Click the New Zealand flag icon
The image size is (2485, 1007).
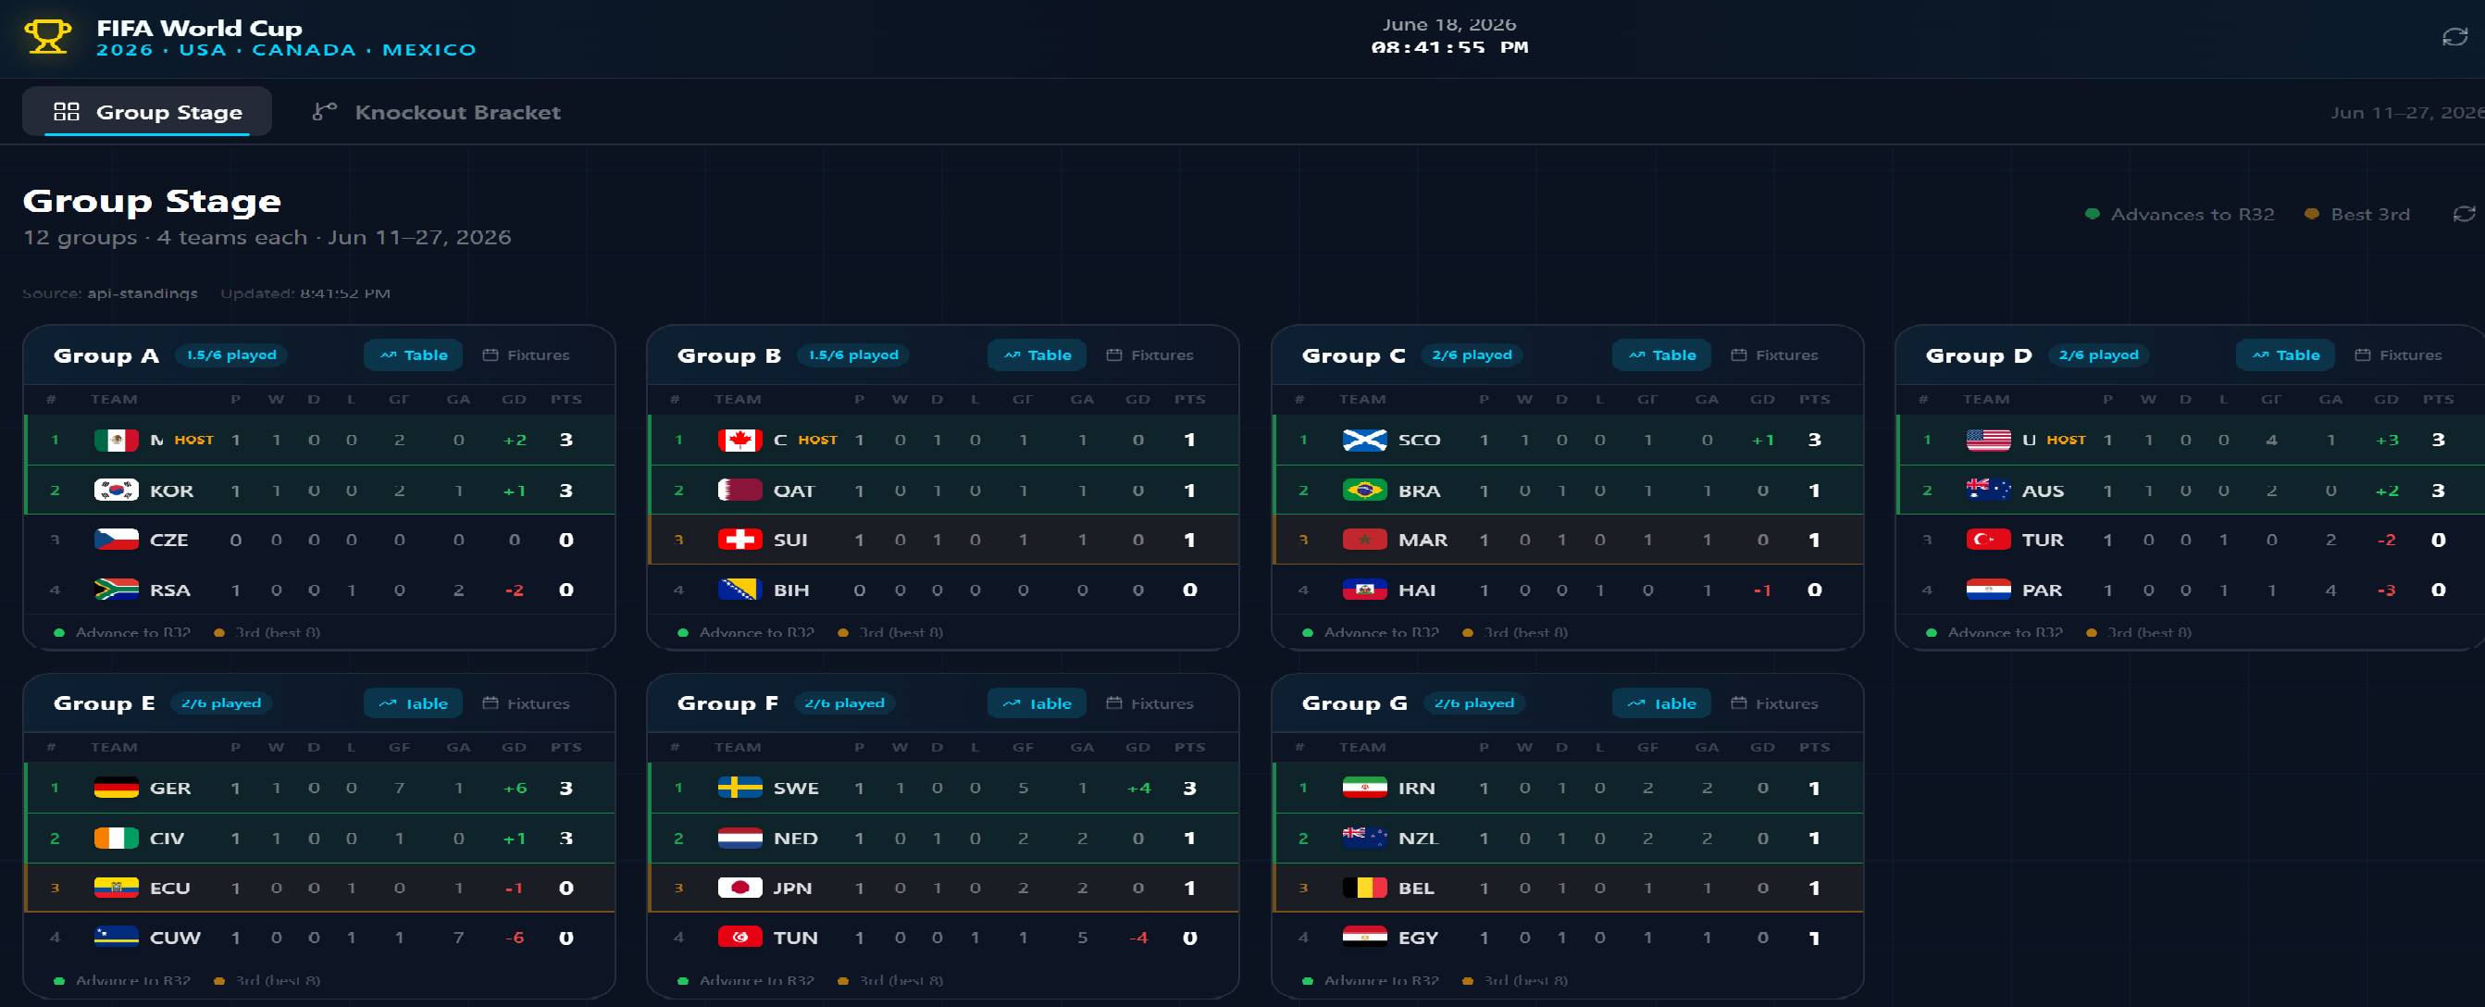pyautogui.click(x=1365, y=839)
